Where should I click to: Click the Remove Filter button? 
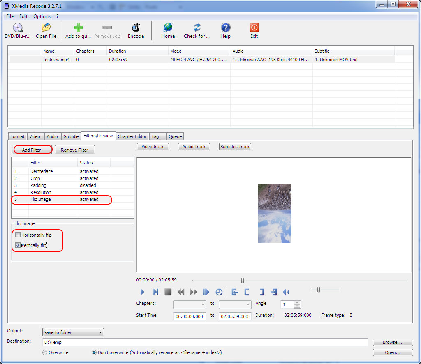click(x=75, y=150)
